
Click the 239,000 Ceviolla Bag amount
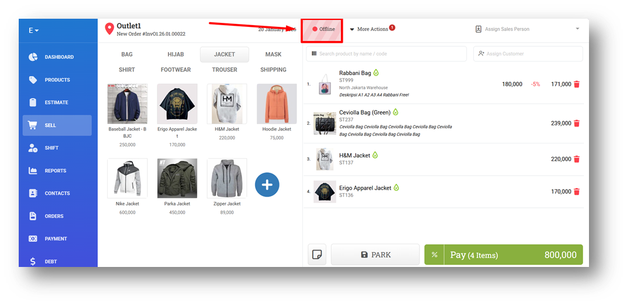[561, 124]
